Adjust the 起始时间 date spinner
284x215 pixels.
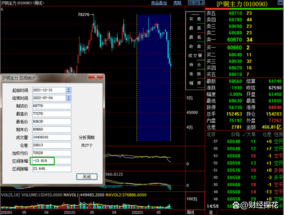click(x=68, y=90)
